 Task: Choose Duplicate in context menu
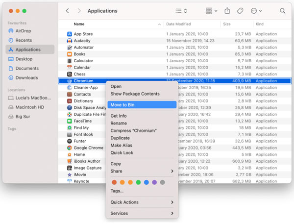click(142, 138)
